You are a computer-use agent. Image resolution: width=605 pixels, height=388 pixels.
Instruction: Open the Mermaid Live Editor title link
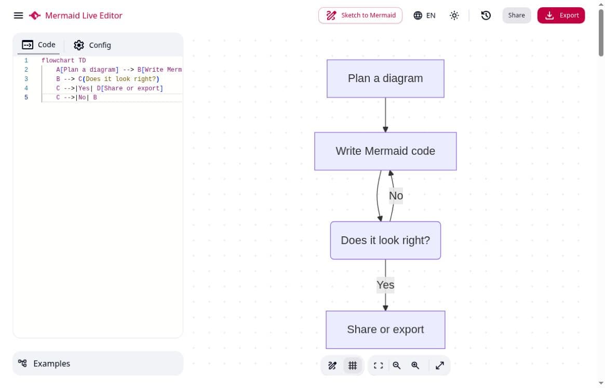[84, 16]
